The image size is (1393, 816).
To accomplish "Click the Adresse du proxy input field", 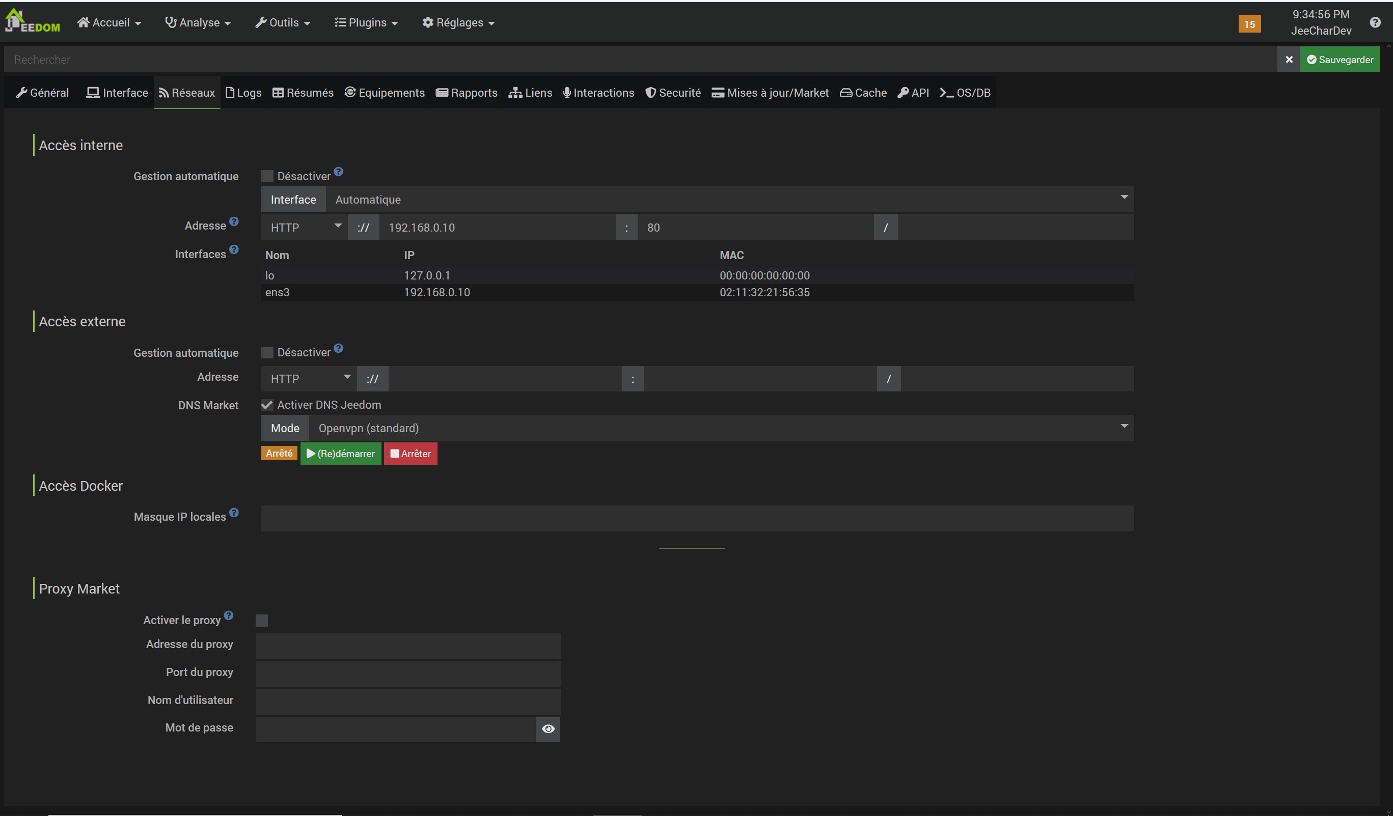I will (408, 645).
